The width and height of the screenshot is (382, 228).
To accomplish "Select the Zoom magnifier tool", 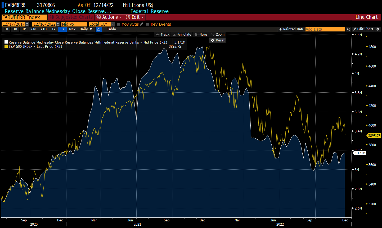I will point(218,35).
